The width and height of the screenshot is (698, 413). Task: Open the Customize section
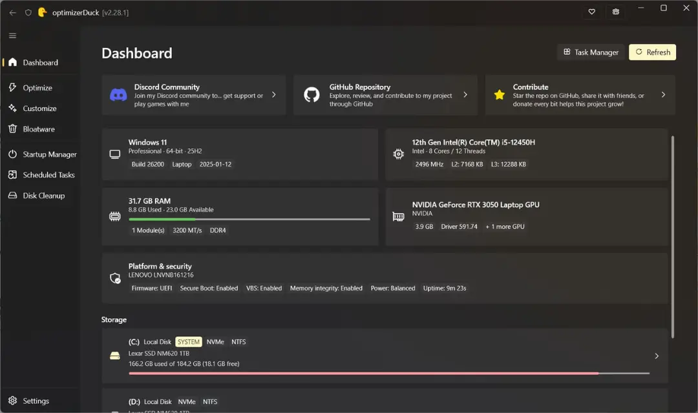pos(41,108)
